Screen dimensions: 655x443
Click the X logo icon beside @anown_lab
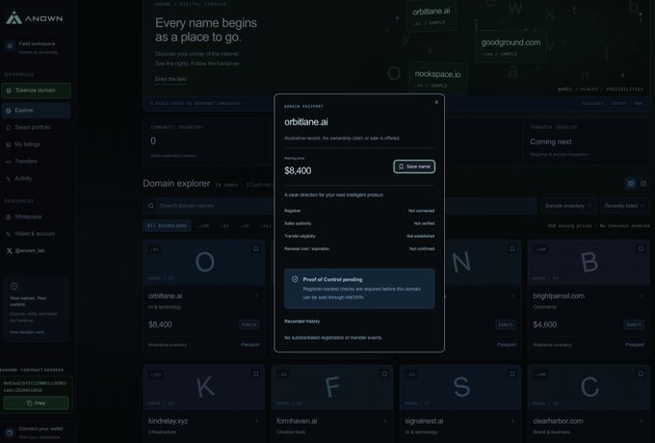coord(9,250)
